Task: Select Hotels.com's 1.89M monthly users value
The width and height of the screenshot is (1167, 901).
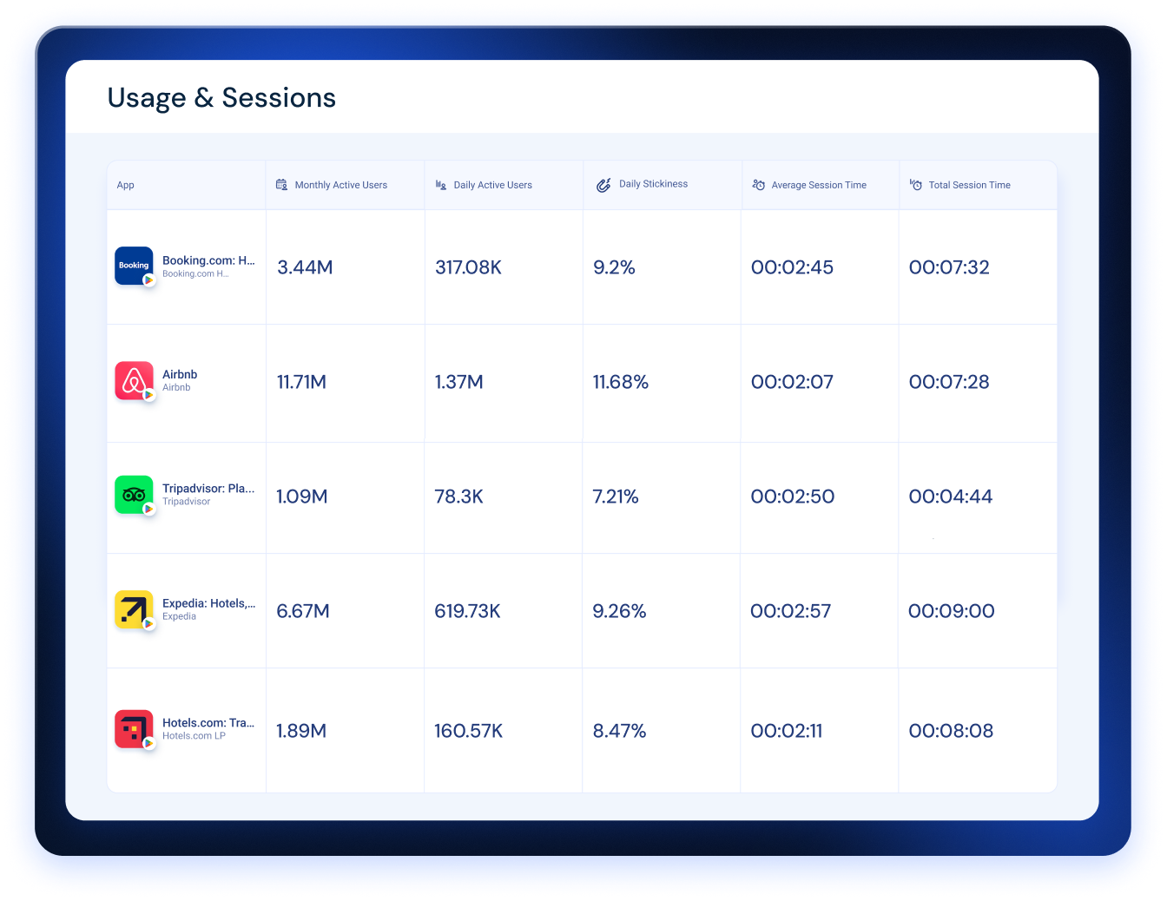Action: [x=301, y=731]
